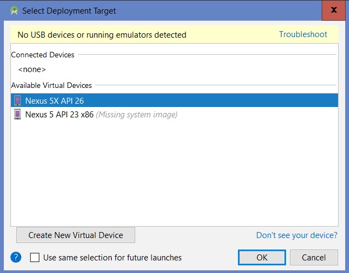The height and width of the screenshot is (273, 349).
Task: Click the phone icon beside Nexus 5 API 23 x86
Action: (18, 114)
